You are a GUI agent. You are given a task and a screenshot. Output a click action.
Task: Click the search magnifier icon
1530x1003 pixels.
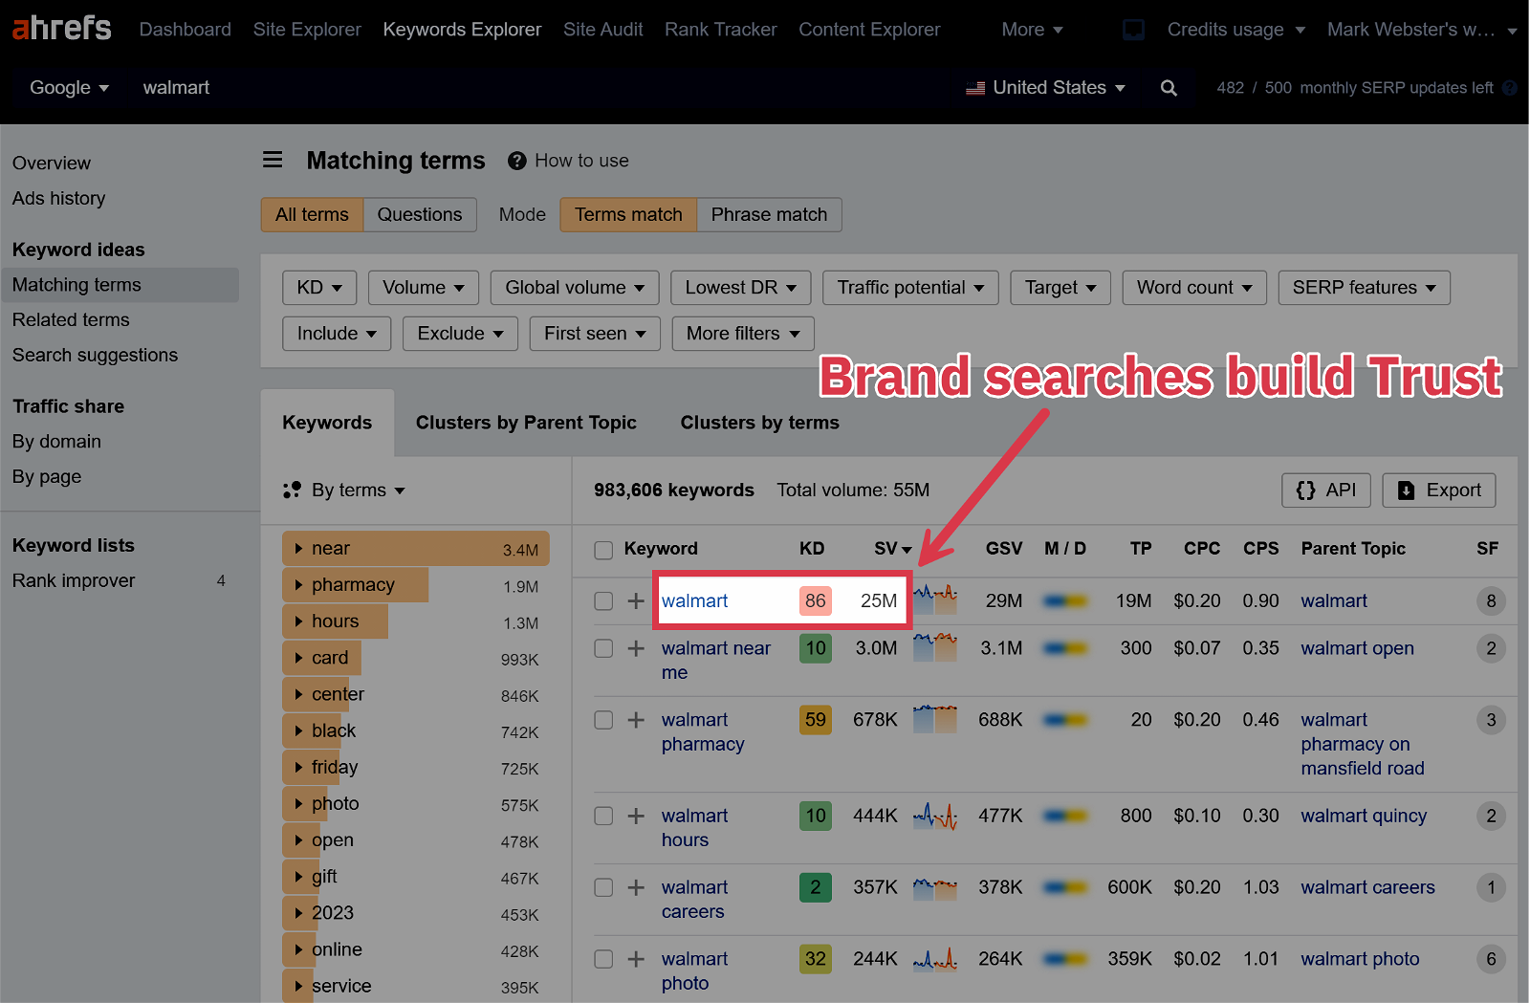pyautogui.click(x=1169, y=88)
